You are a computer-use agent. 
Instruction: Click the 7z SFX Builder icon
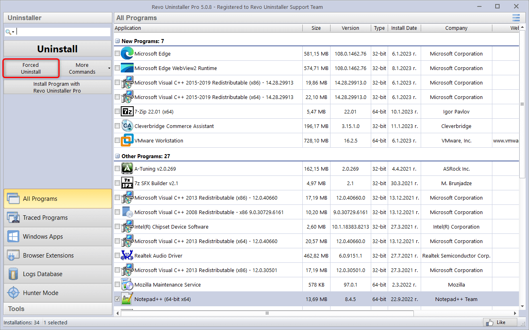pyautogui.click(x=127, y=183)
